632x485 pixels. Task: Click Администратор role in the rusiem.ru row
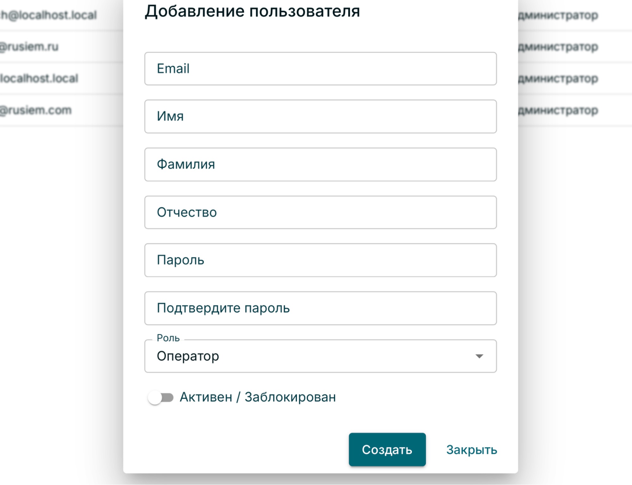[x=558, y=47]
